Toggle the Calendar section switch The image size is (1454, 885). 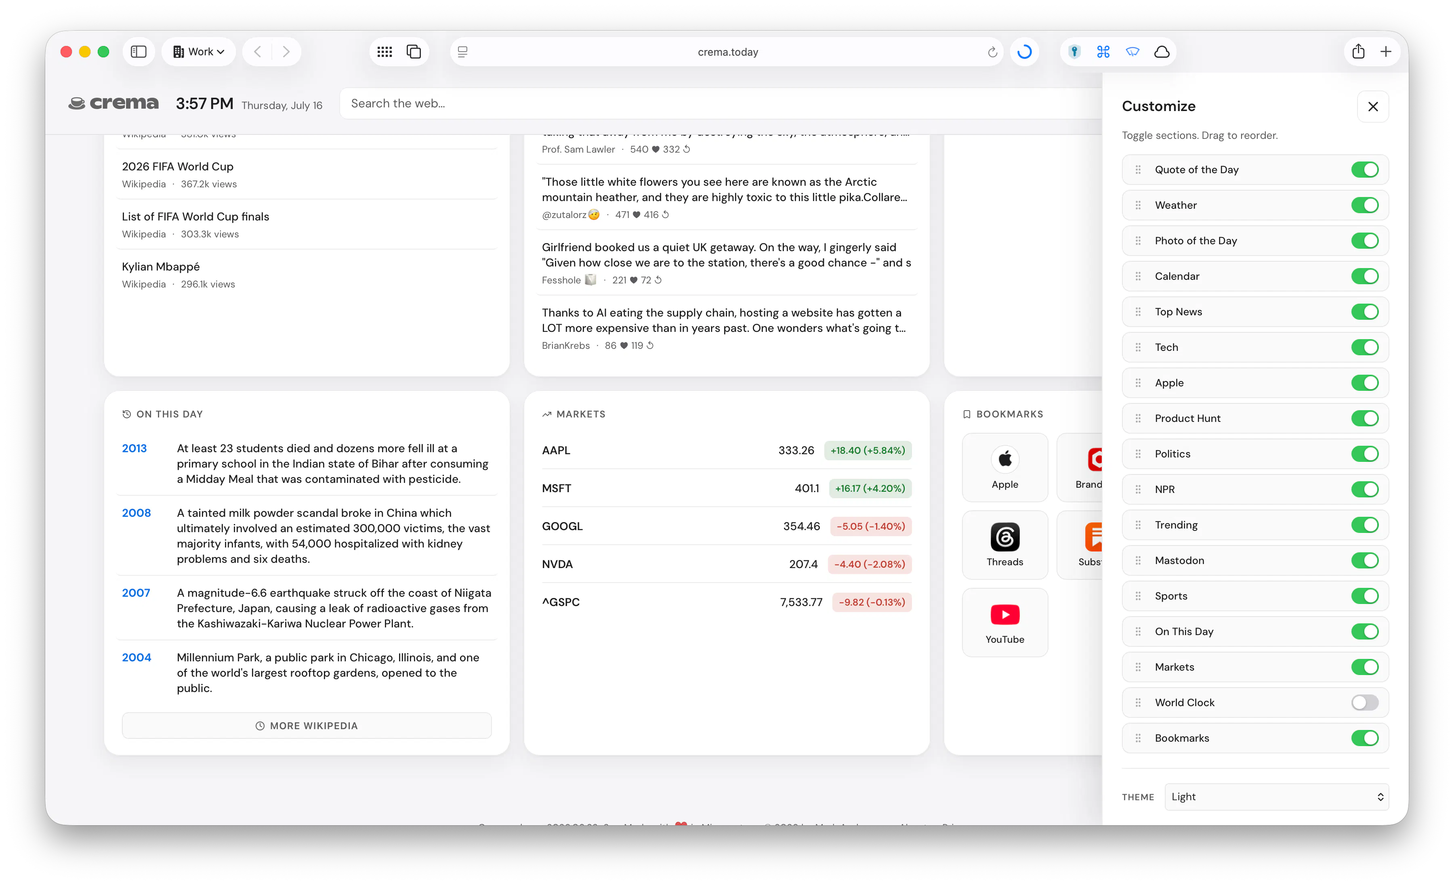point(1364,276)
